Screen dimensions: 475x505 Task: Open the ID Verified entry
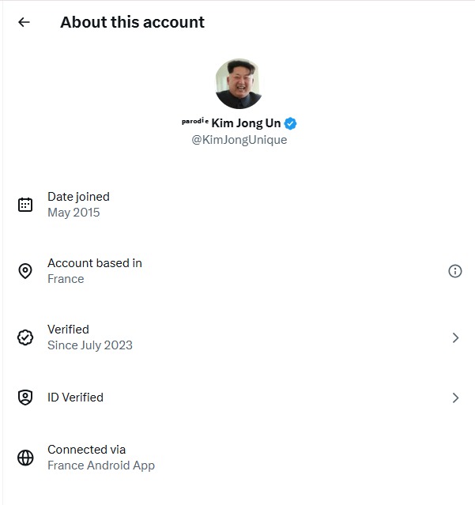(75, 398)
